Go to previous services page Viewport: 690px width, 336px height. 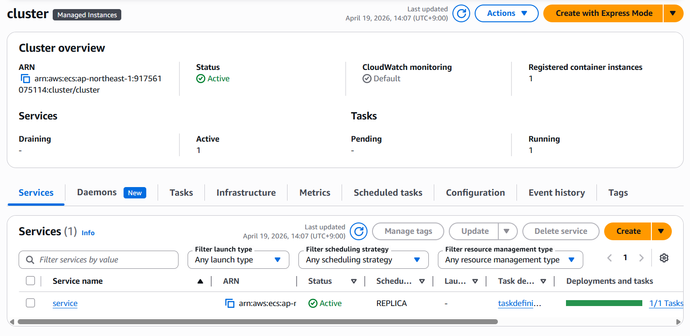point(610,258)
